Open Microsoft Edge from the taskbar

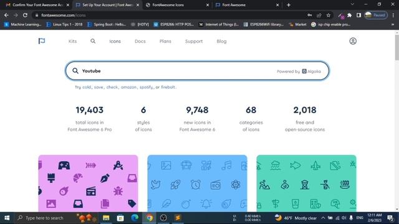coord(135,218)
